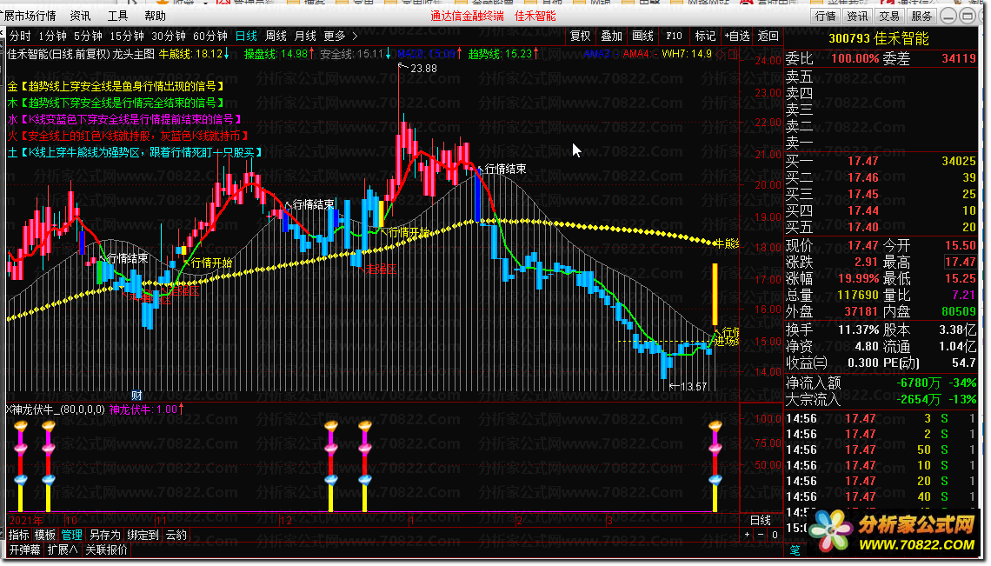Click the 13.57 low price label
The image size is (991, 566).
tap(694, 387)
